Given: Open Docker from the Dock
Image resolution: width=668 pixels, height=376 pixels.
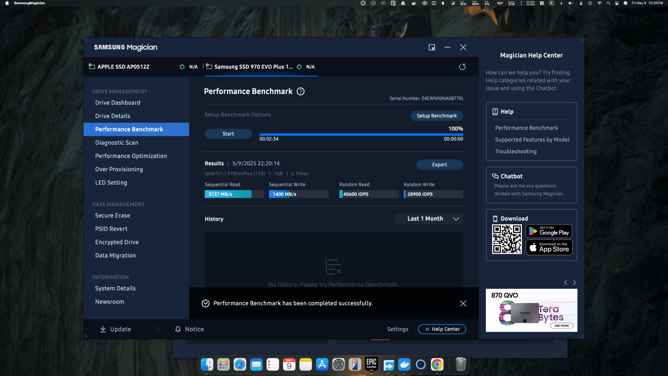Looking at the screenshot, I should click(404, 365).
